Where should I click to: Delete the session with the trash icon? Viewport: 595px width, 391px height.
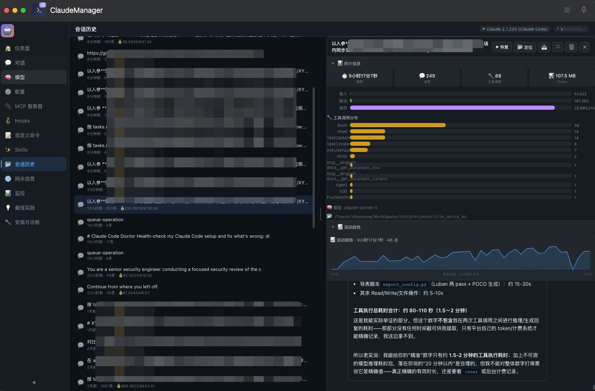tap(571, 47)
